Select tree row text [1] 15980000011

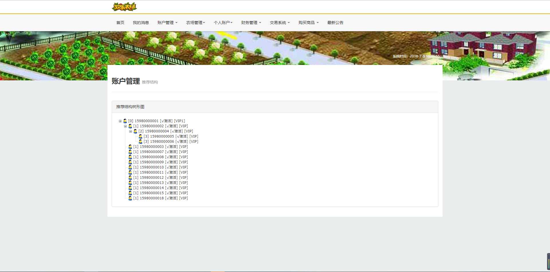click(160, 172)
